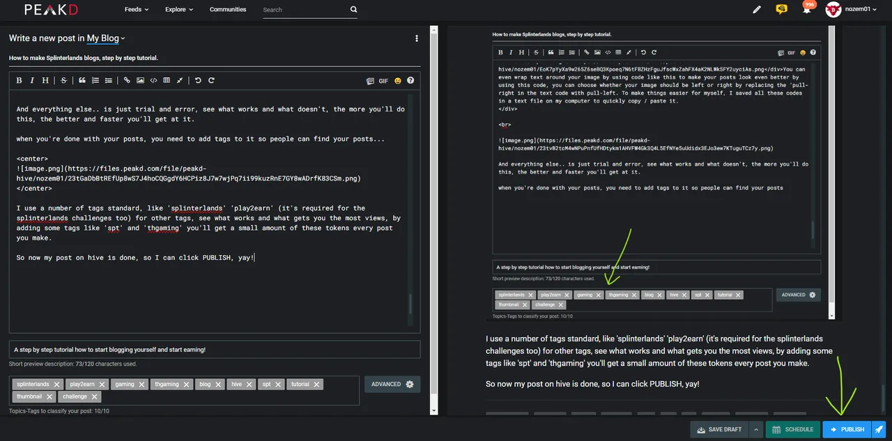Open Advanced post settings

coord(392,384)
